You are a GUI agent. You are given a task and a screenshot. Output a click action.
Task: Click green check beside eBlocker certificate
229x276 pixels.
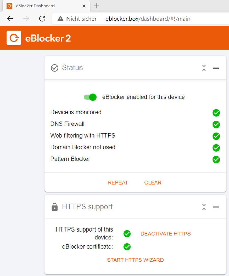127,247
